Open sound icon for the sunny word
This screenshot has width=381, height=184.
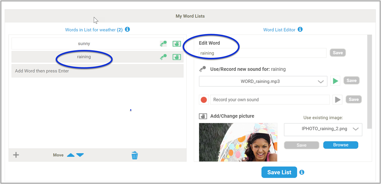click(163, 44)
